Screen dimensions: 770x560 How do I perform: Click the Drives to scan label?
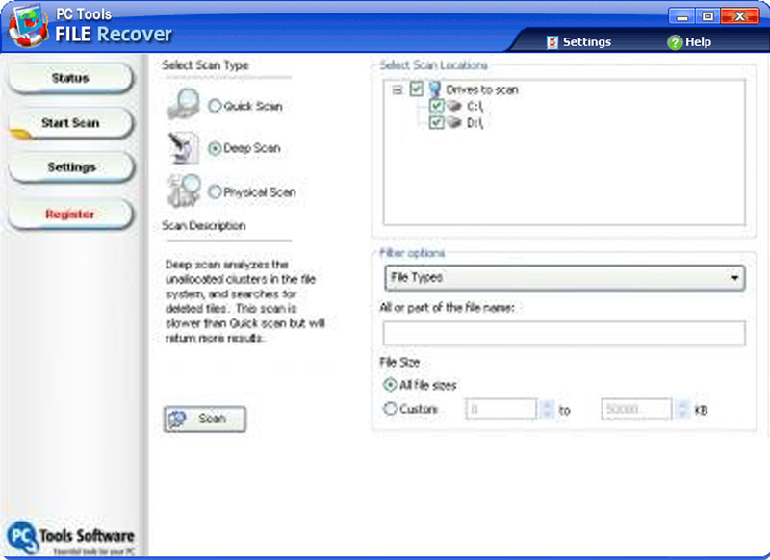(x=482, y=89)
